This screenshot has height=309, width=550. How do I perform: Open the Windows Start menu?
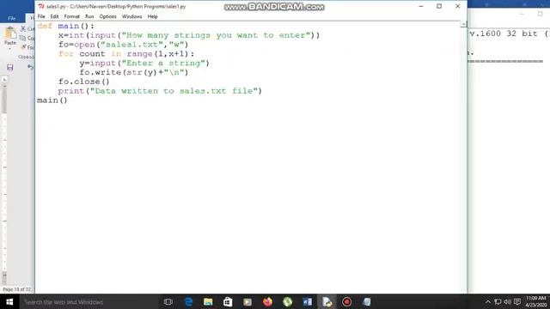coord(9,301)
